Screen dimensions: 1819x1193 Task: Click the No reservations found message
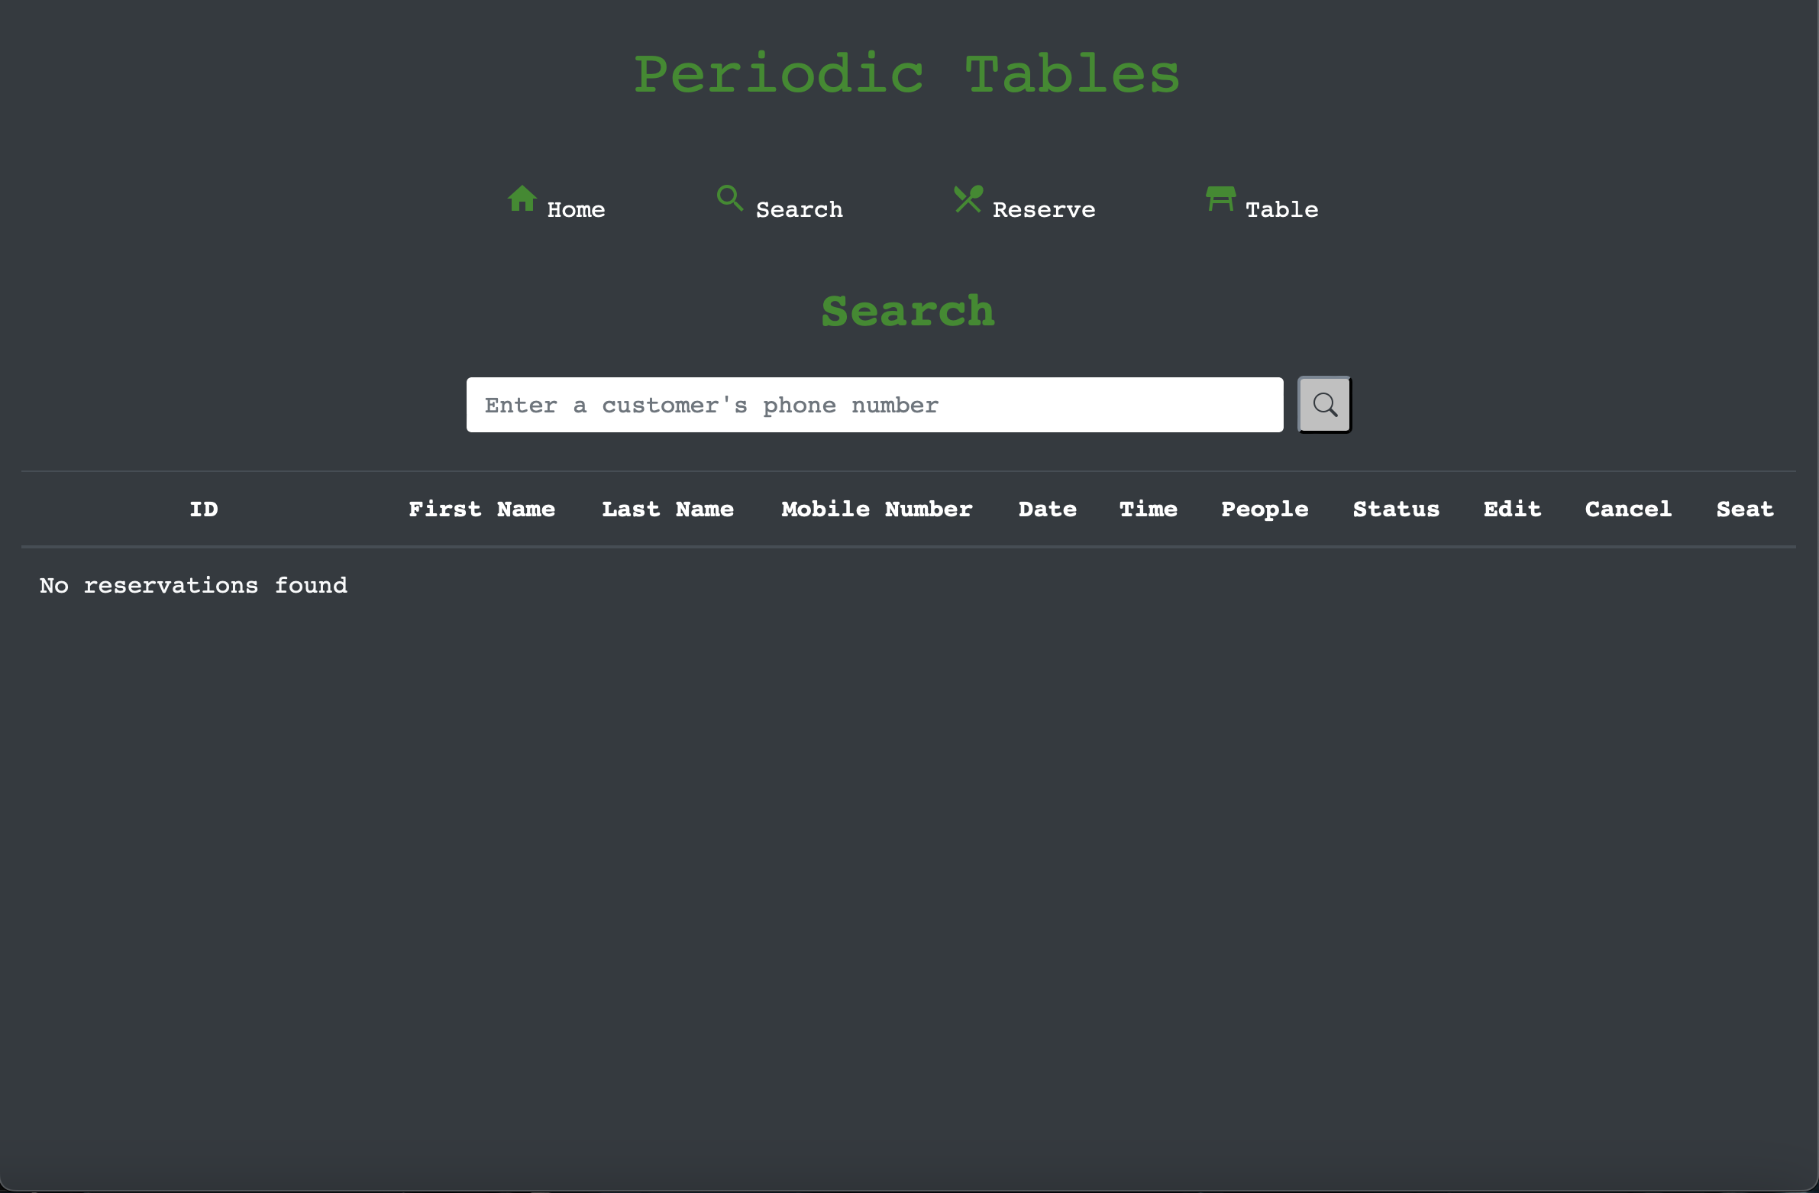pyautogui.click(x=192, y=586)
